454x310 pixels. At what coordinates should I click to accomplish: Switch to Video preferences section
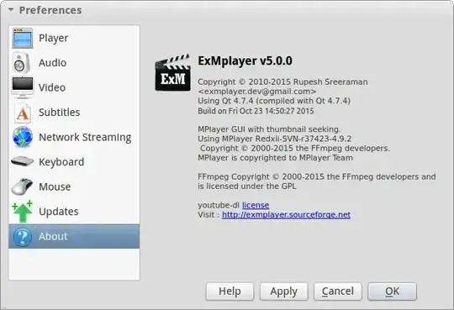pos(74,87)
